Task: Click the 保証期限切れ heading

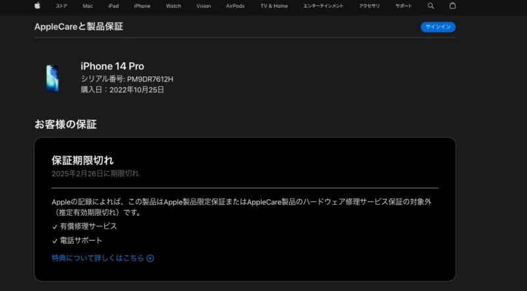Action: pos(83,160)
